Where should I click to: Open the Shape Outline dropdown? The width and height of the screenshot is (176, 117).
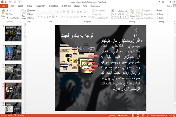tap(148, 14)
